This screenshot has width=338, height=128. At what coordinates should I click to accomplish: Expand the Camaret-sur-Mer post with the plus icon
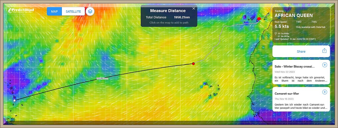[325, 92]
